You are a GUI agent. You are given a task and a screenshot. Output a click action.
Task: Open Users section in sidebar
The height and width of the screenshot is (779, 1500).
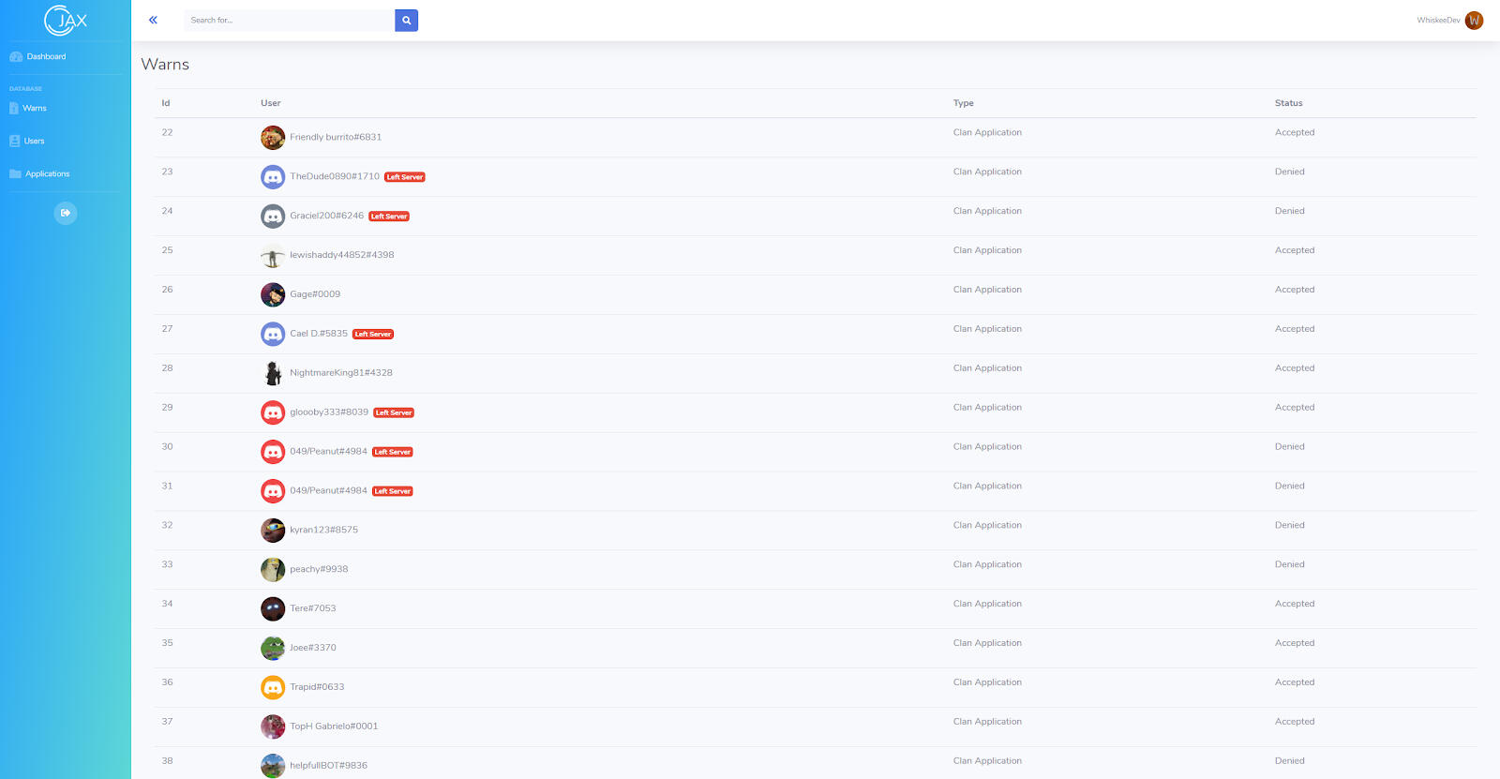[x=34, y=141]
